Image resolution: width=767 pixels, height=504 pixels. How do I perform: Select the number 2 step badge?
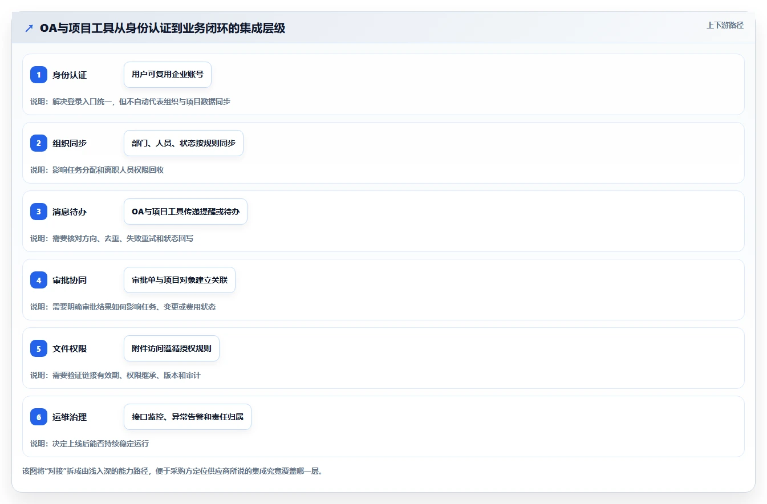(39, 143)
